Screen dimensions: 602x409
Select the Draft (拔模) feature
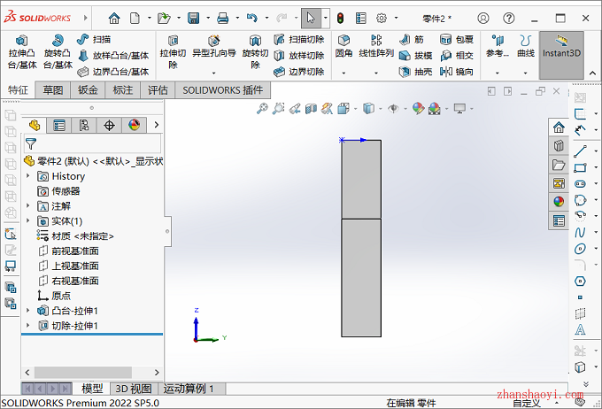click(x=416, y=56)
